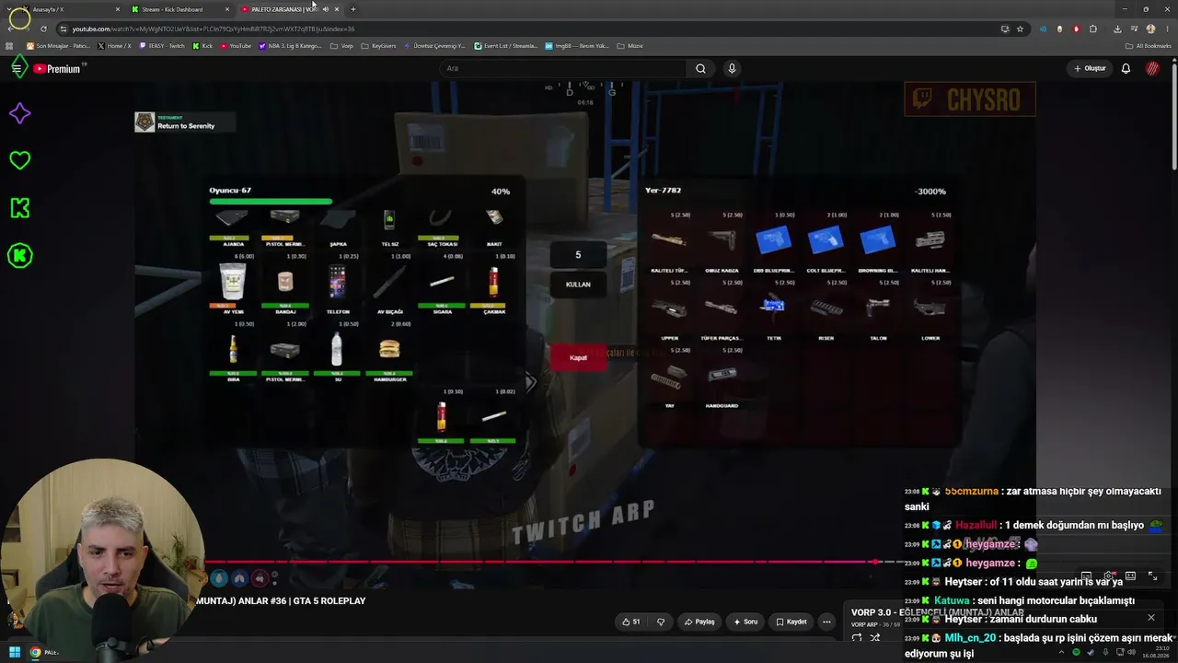Click the purple star sidebar icon
This screenshot has width=1178, height=663.
coord(19,113)
